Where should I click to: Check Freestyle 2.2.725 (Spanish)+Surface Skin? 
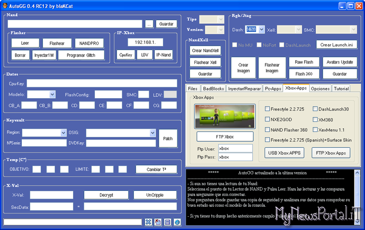tap(267, 140)
